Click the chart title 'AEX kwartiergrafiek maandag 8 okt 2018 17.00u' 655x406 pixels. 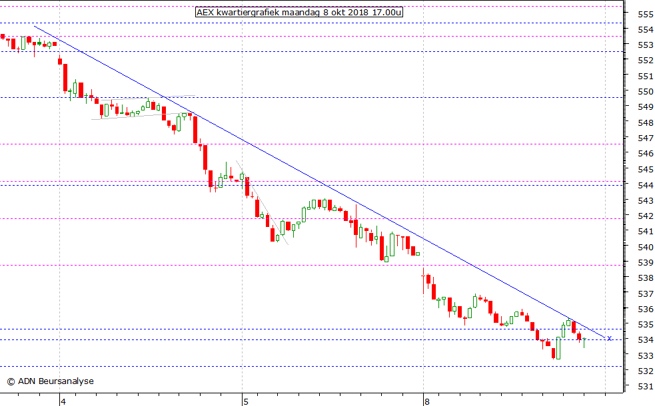tap(299, 12)
